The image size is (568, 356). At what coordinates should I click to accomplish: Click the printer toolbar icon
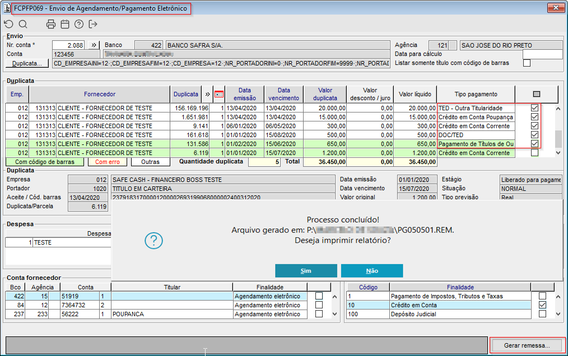(x=51, y=24)
